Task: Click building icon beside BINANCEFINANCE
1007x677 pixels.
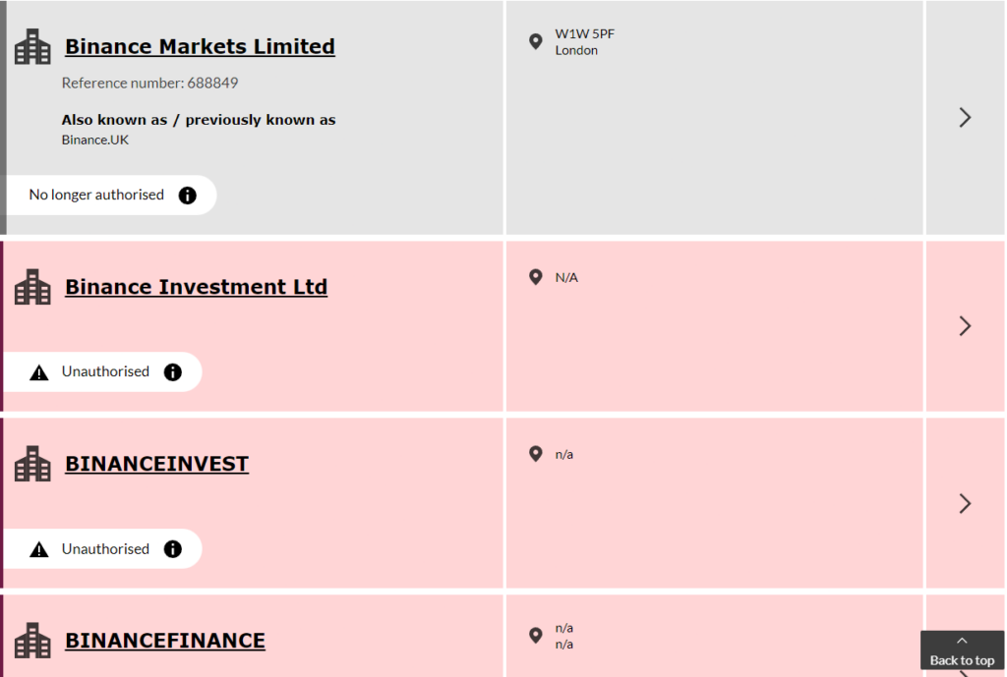Action: pos(32,641)
